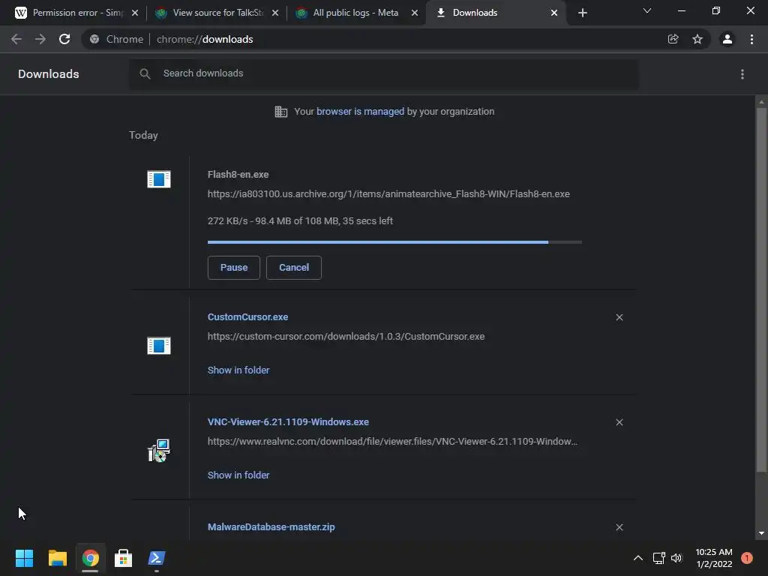This screenshot has width=768, height=576.
Task: Click the Flash8 download progress bar
Action: 394,242
